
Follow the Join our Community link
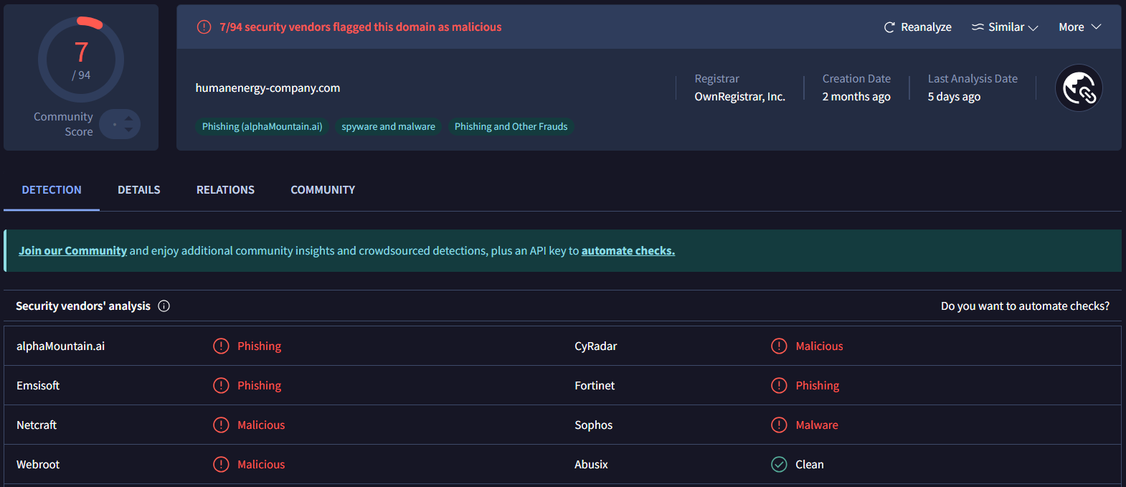(x=72, y=251)
